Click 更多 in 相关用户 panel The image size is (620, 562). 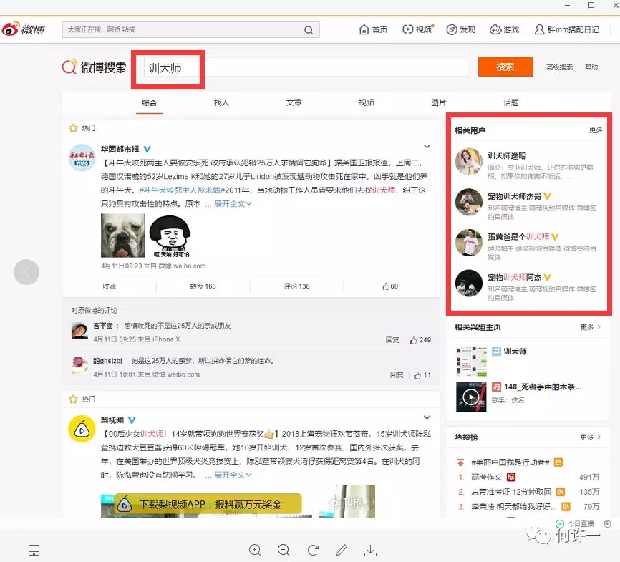tap(596, 130)
